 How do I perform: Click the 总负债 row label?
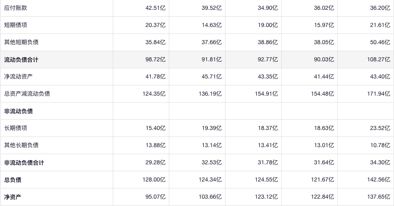click(x=13, y=180)
